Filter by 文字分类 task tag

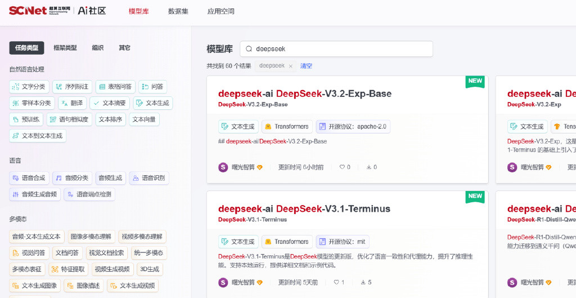click(29, 87)
